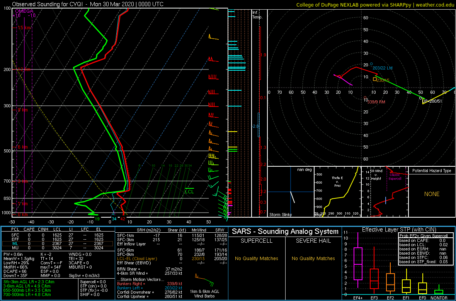Click the green surface dewpoint value 19

[x=97, y=219]
